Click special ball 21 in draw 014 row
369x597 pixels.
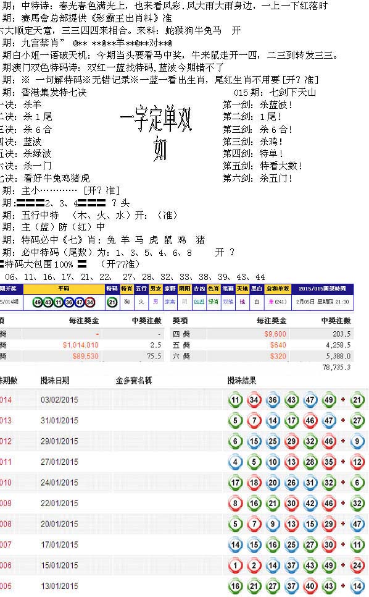point(357,400)
